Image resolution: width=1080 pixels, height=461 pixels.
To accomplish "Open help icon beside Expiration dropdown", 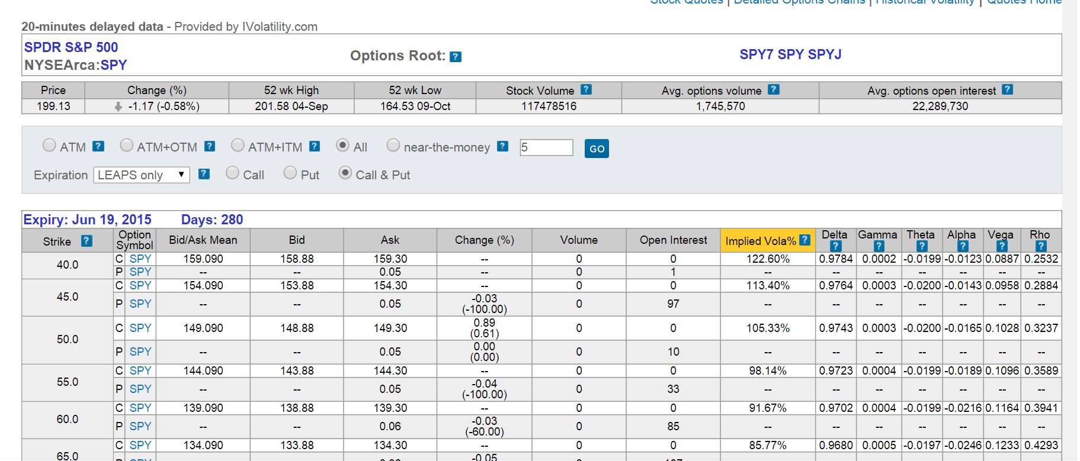I will [x=204, y=174].
